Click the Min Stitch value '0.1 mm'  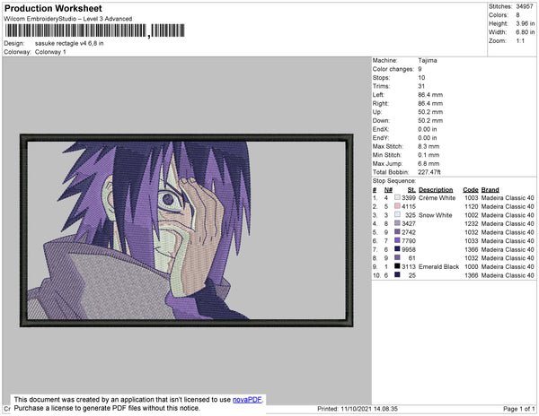coord(429,155)
